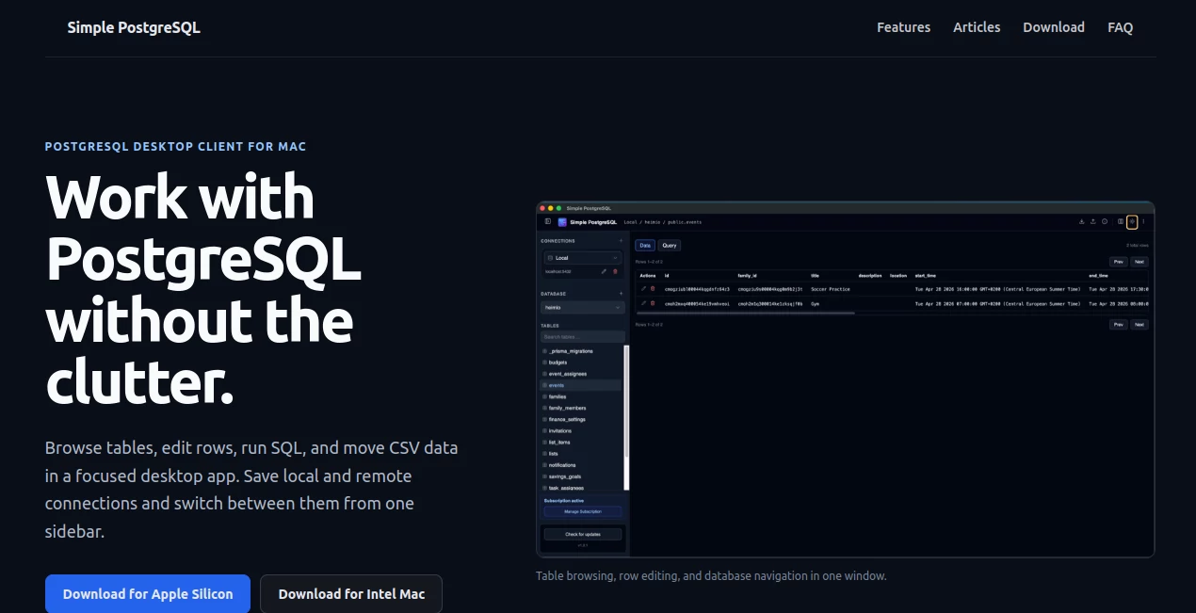Click the start_time column header in preview
Viewport: 1196px width, 613px height.
click(926, 276)
